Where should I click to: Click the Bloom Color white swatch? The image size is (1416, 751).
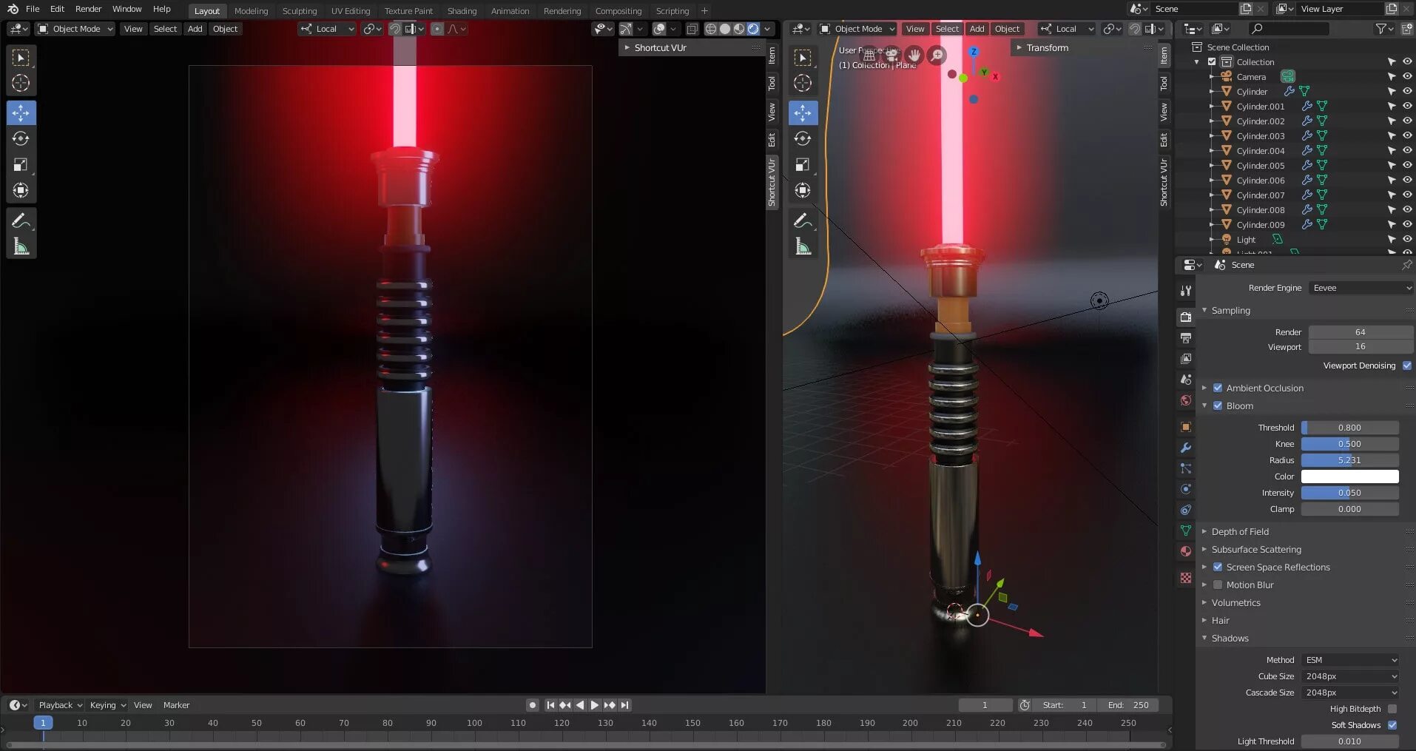tap(1350, 476)
